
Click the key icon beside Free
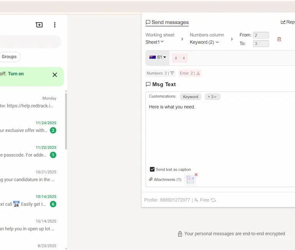coord(196,200)
